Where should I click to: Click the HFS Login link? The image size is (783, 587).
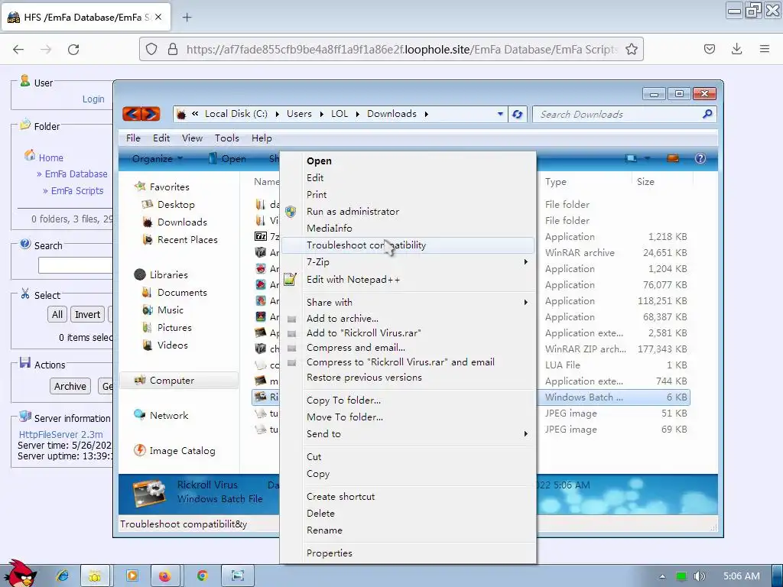tap(93, 99)
